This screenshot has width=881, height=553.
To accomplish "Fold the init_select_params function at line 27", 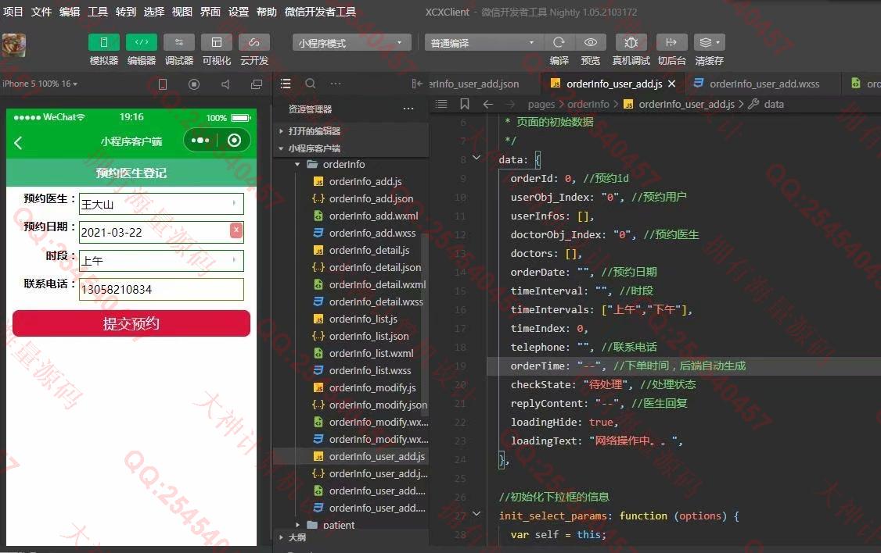I will point(476,513).
